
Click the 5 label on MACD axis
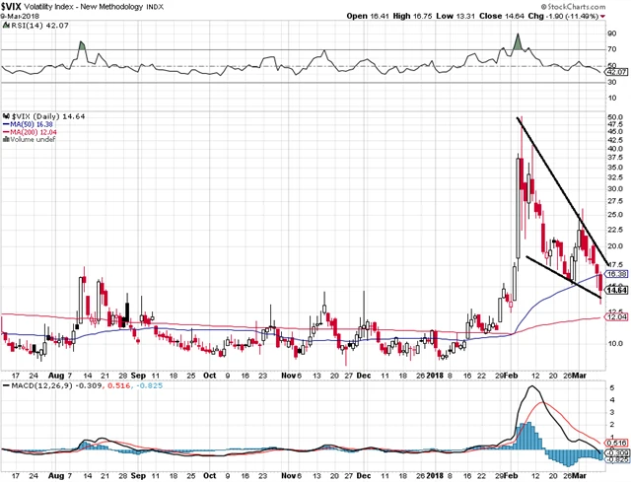click(611, 387)
